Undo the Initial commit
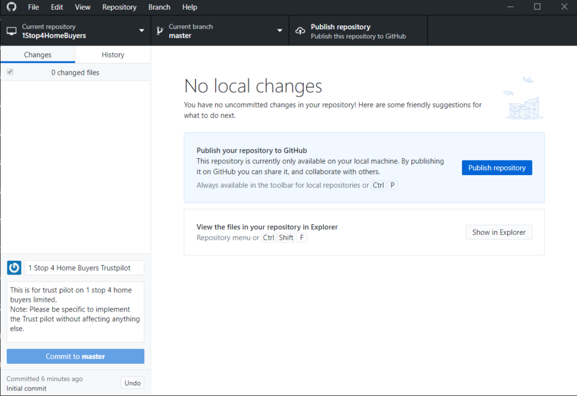This screenshot has height=396, width=577. (132, 383)
